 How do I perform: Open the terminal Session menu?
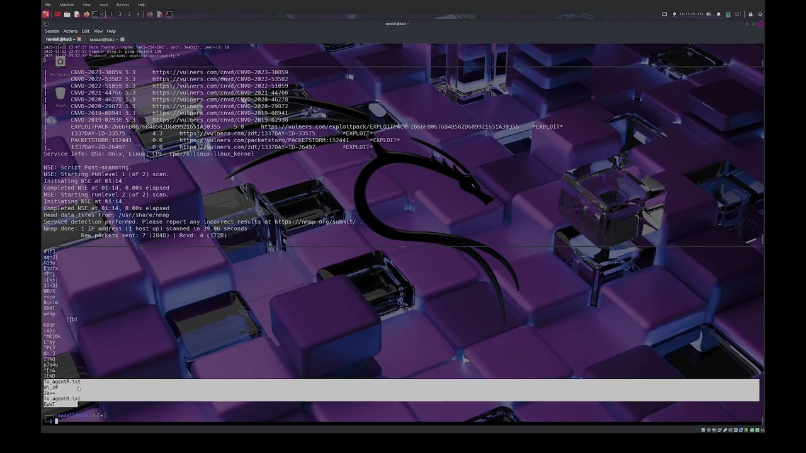coord(52,31)
